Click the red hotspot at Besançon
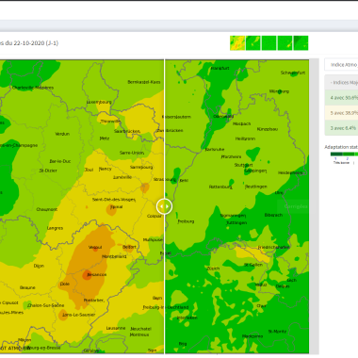Image resolution: width=358 pixels, height=358 pixels. pos(87,275)
